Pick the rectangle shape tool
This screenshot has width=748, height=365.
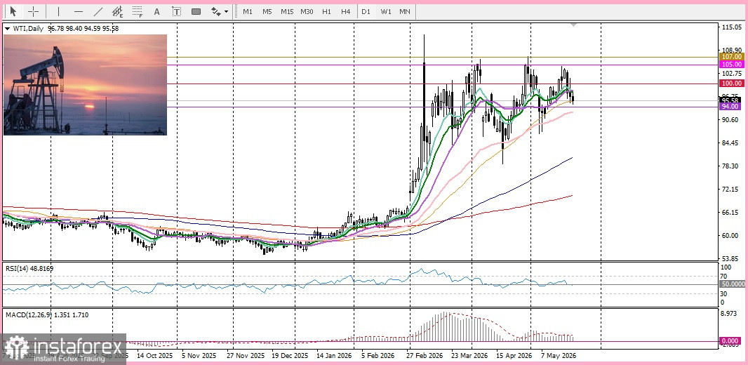196,11
